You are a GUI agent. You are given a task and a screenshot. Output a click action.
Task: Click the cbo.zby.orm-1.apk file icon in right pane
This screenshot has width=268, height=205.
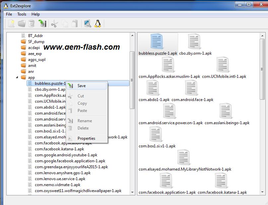tap(194, 41)
